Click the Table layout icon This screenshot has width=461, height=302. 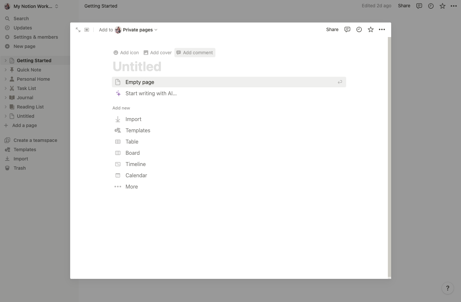click(x=118, y=142)
